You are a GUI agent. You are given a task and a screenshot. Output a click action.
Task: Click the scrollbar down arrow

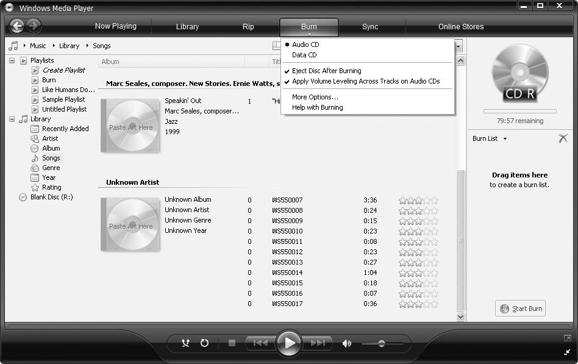tap(460, 316)
